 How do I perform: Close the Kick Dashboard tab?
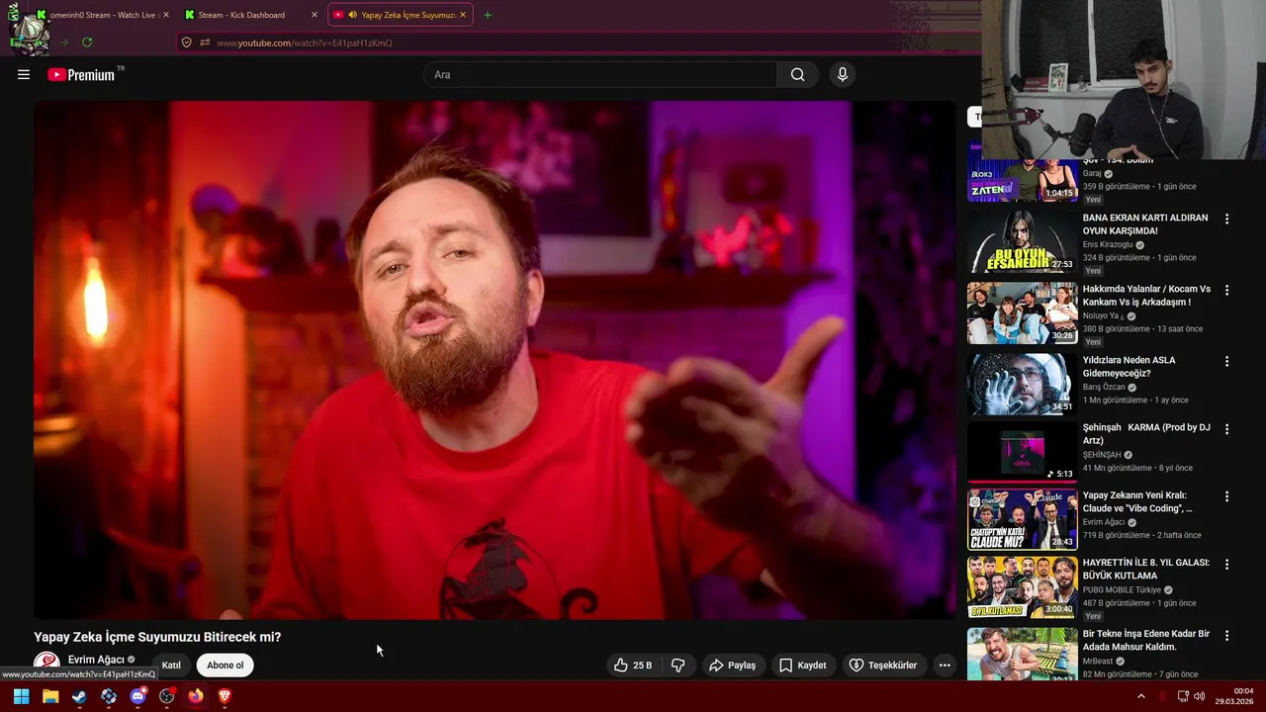pyautogui.click(x=315, y=15)
